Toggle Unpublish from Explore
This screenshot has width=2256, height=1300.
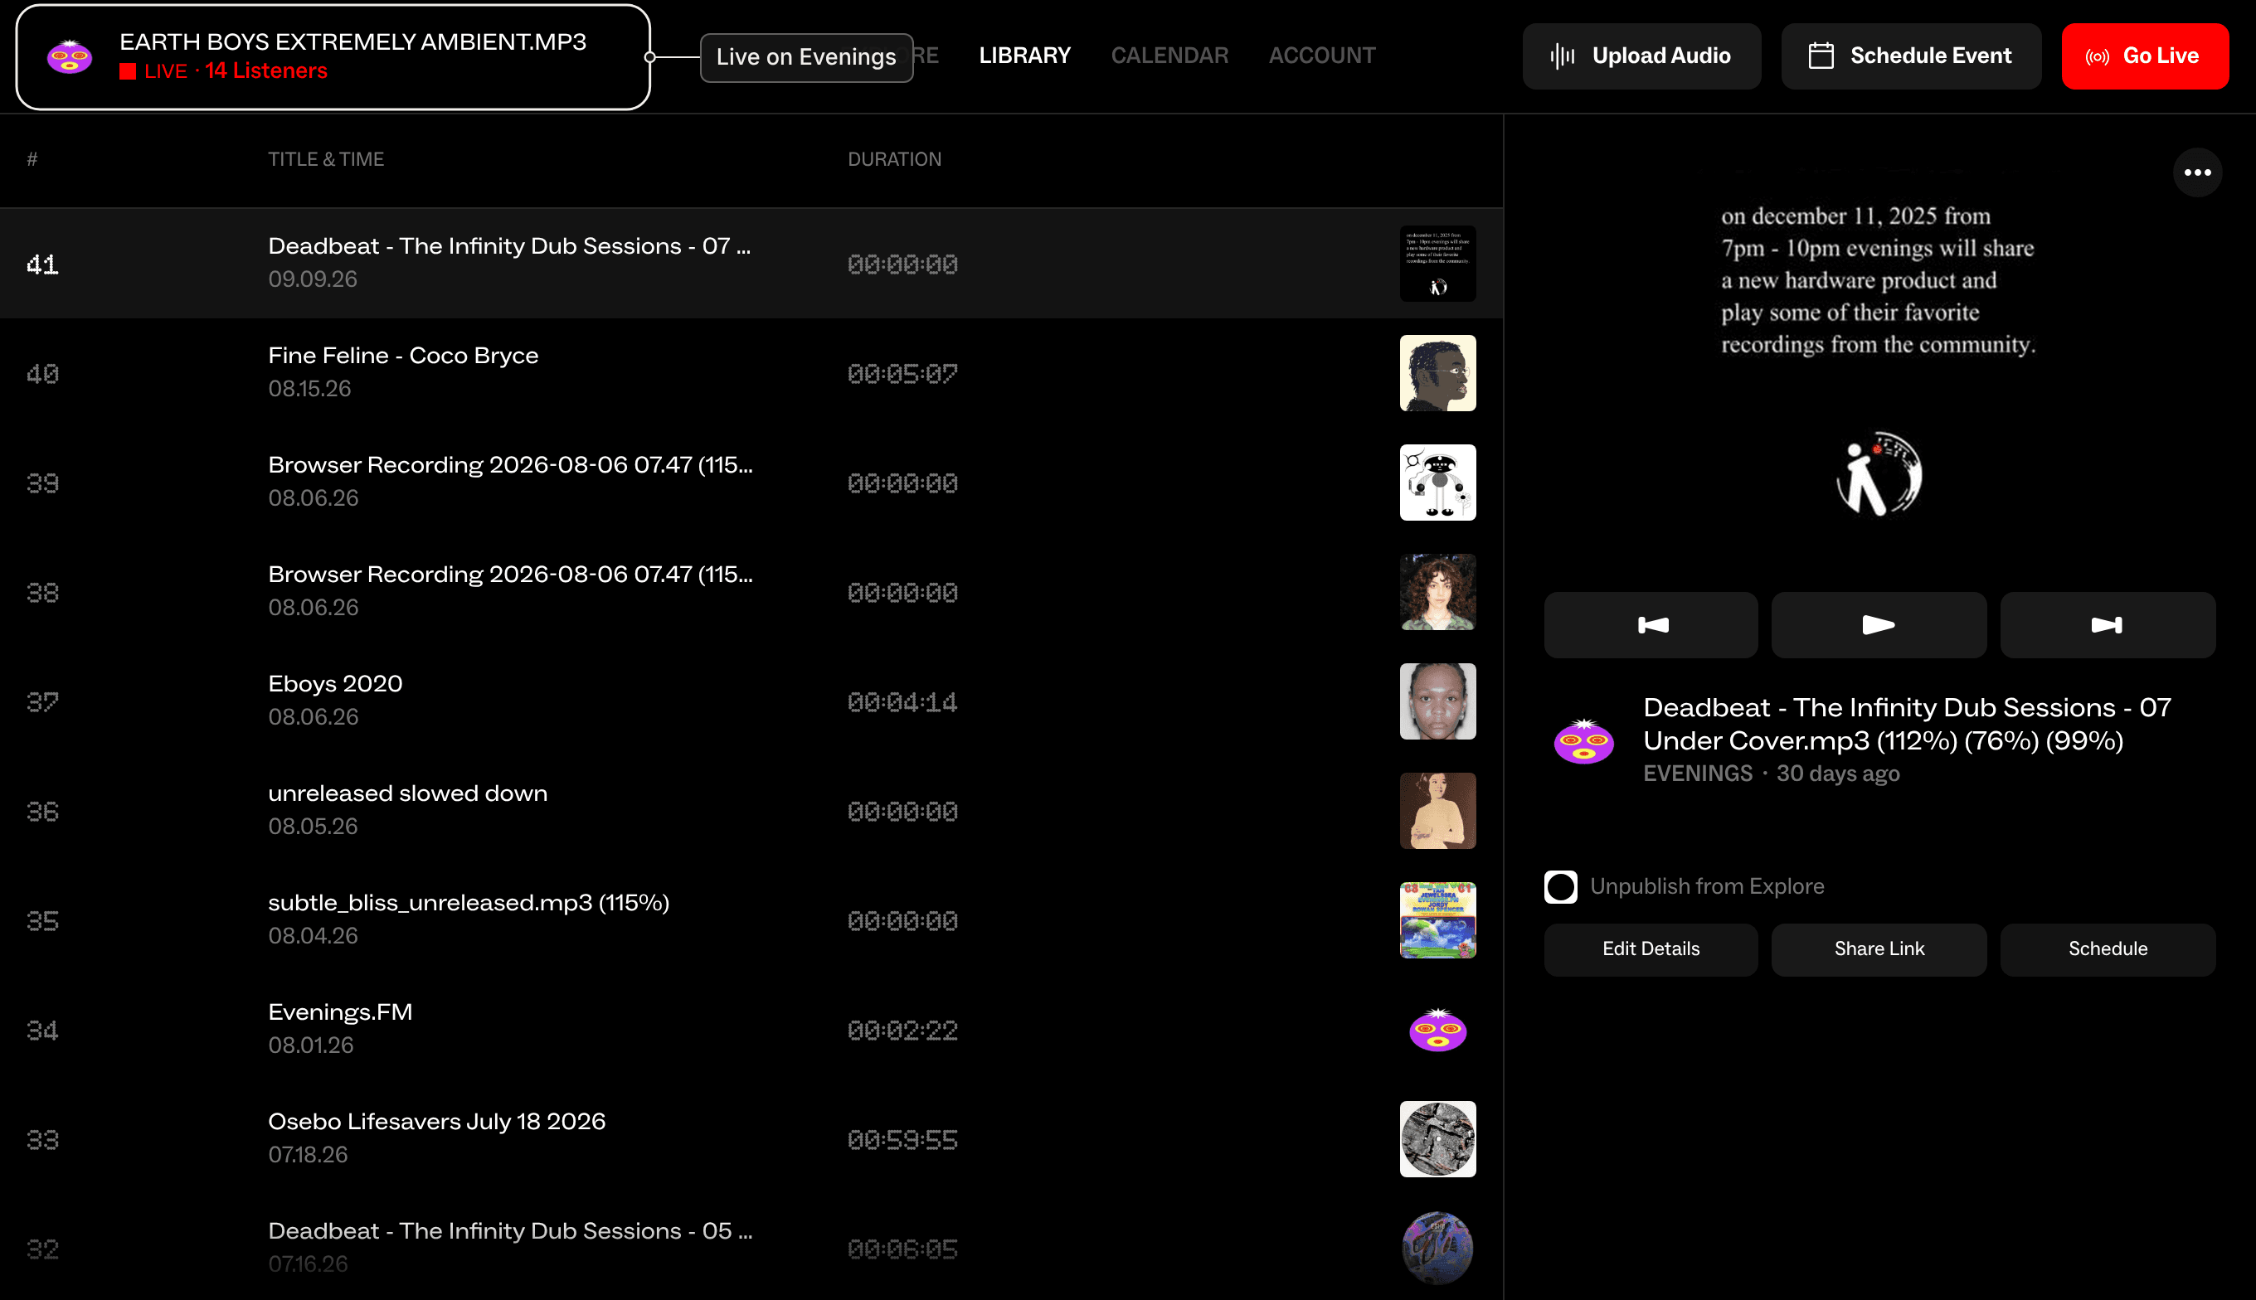1560,886
